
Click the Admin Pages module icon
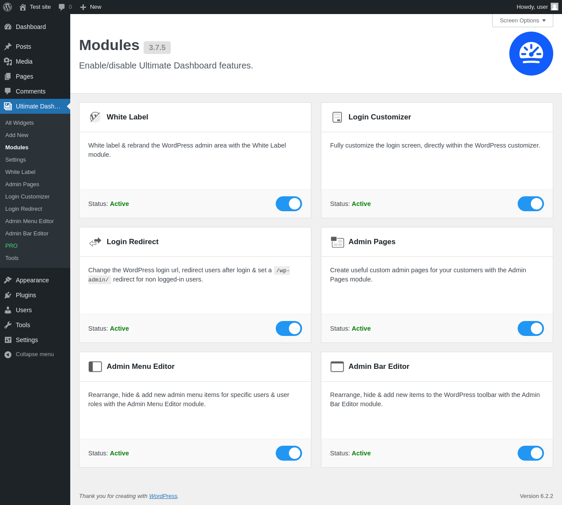[x=337, y=242]
